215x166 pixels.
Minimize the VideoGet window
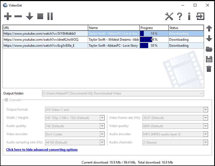click(183, 5)
